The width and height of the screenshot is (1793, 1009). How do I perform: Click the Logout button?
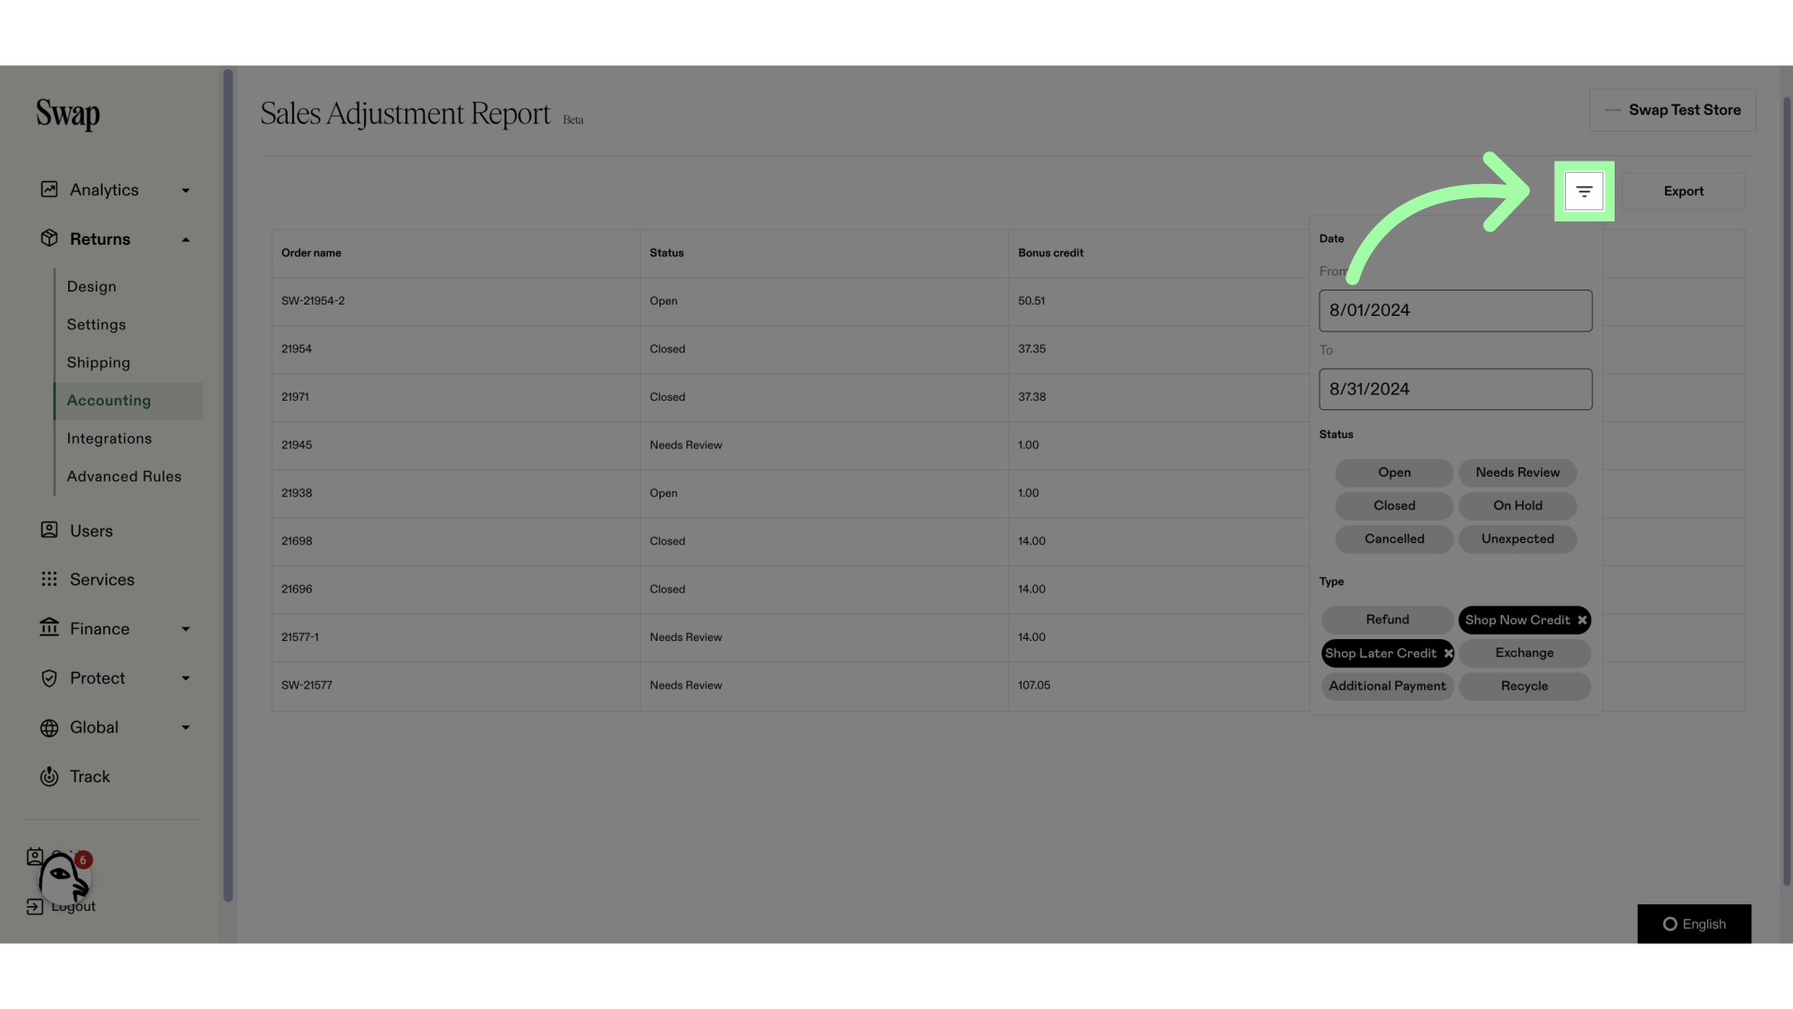click(x=74, y=905)
